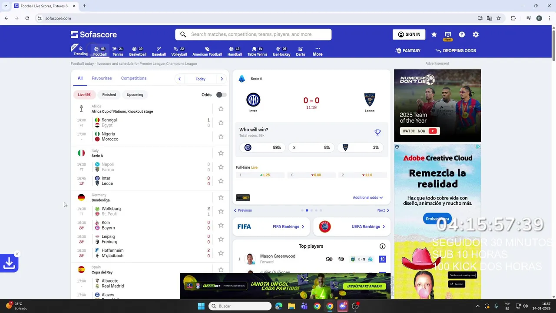556x313 pixels.
Task: Vote draw X at 8%
Action: point(311,147)
